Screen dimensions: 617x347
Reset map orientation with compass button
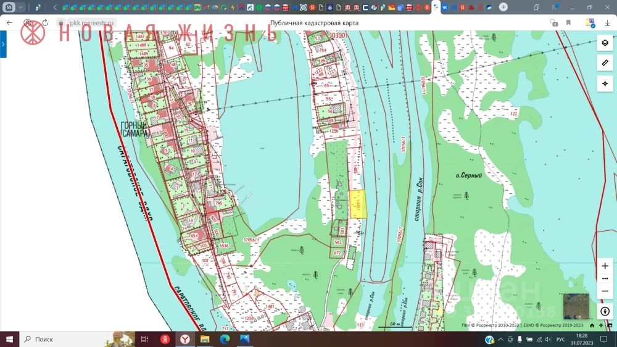point(605,311)
